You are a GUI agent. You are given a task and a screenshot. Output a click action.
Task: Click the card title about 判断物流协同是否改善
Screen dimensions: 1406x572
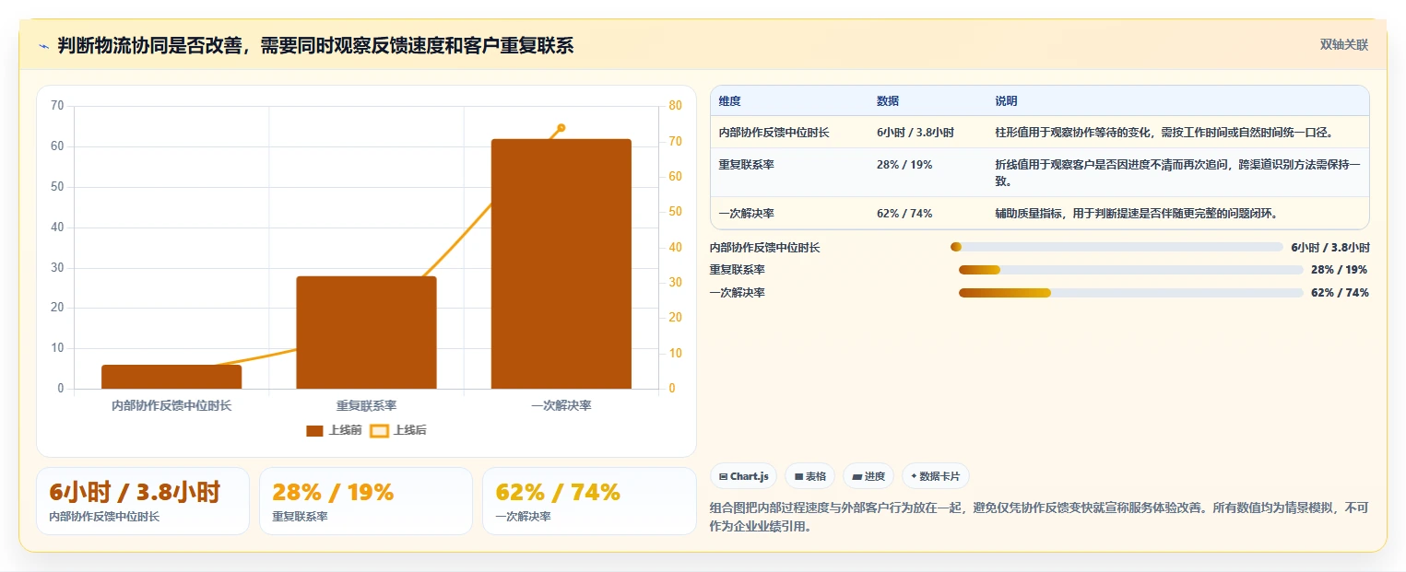[x=315, y=46]
